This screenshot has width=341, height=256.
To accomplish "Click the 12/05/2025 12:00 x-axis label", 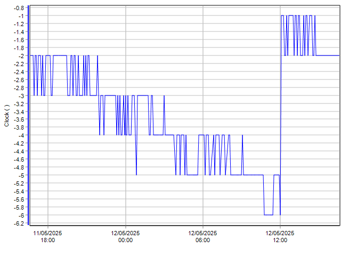I will click(280, 237).
